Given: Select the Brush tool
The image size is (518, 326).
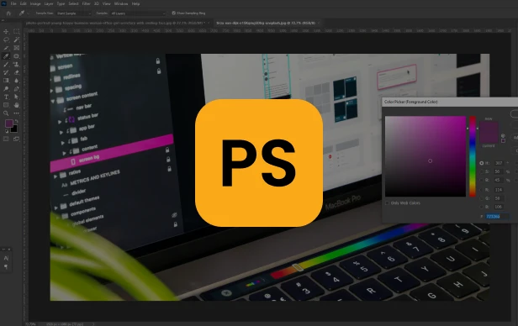Looking at the screenshot, I should [6, 65].
